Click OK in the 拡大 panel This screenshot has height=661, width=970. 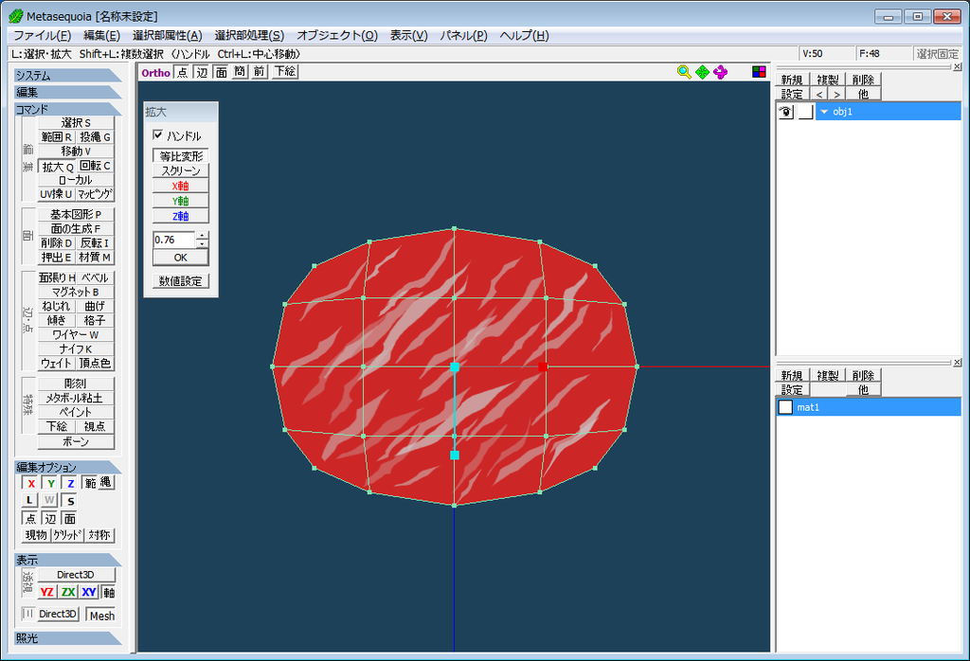(x=181, y=258)
